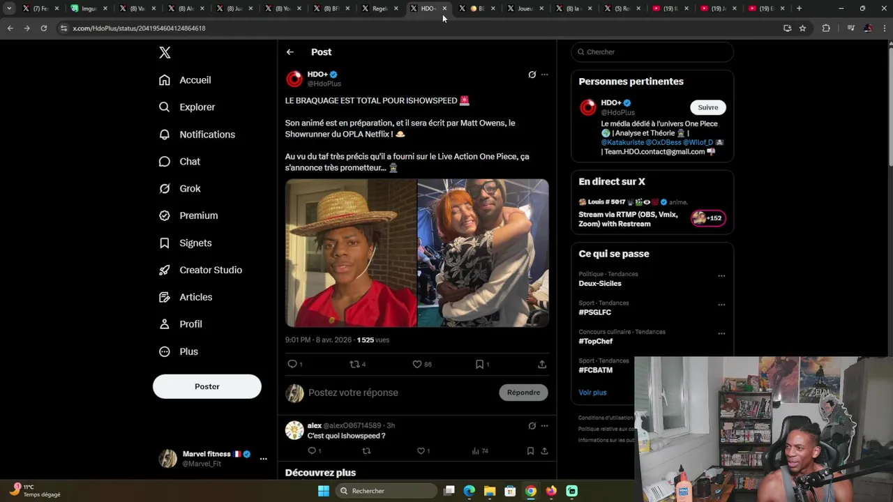Viewport: 893px width, 502px height.
Task: Click the X logo in the sidebar
Action: [x=165, y=52]
